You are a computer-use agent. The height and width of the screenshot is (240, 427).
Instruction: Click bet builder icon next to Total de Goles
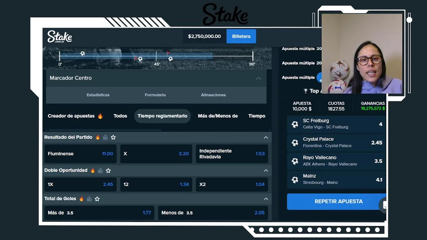(89, 199)
